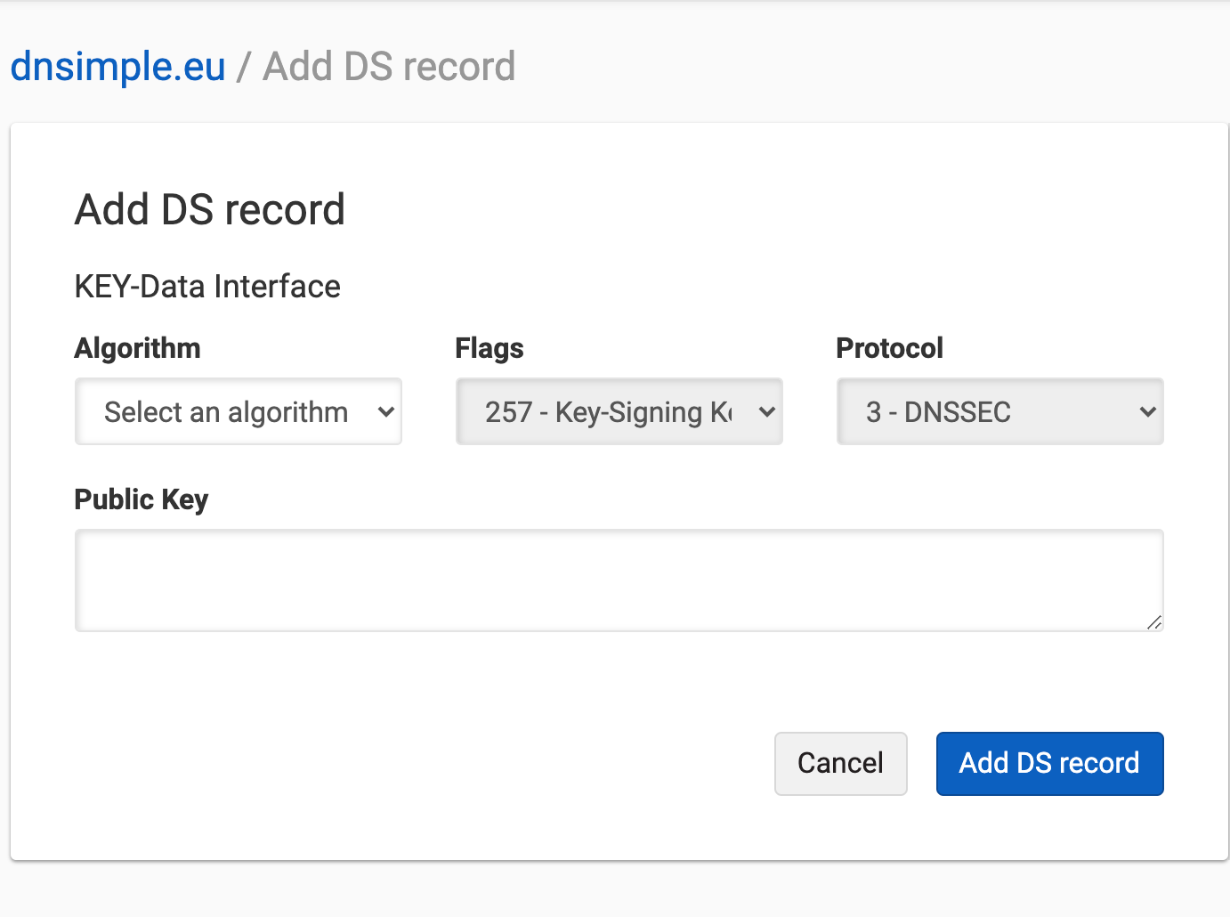Click the Flags field label
The width and height of the screenshot is (1230, 917).
[x=489, y=348]
